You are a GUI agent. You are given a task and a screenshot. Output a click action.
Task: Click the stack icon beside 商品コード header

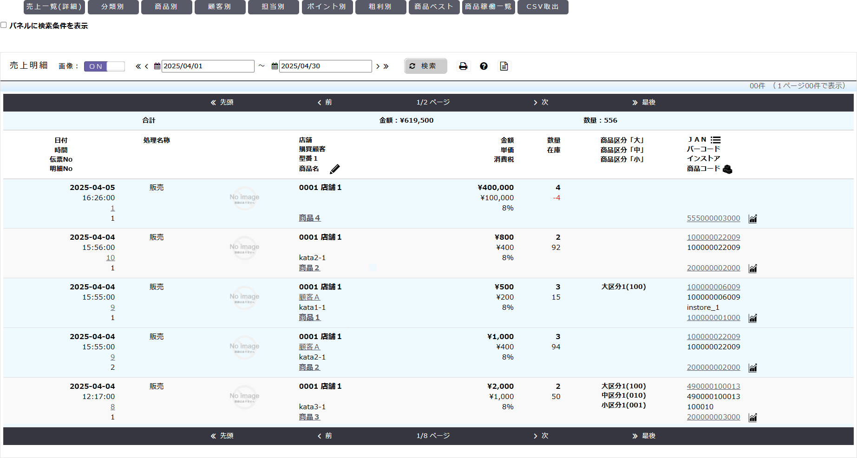(x=727, y=169)
